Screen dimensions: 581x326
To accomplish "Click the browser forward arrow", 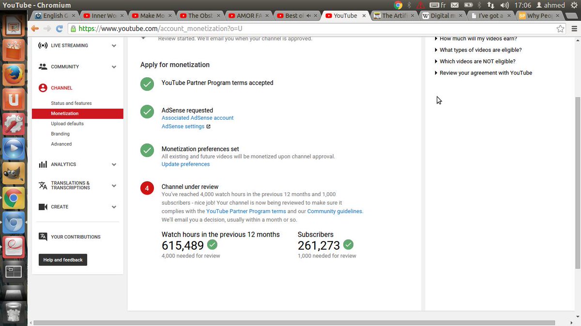I will [x=47, y=29].
